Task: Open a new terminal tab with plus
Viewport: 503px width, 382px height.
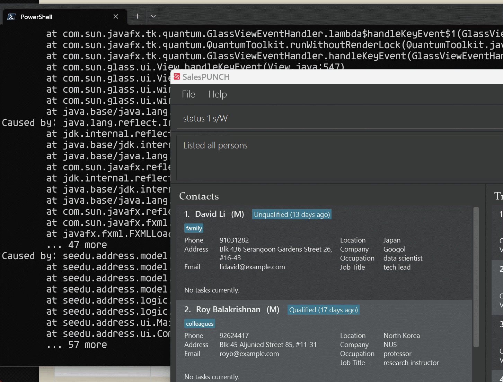Action: [x=138, y=16]
